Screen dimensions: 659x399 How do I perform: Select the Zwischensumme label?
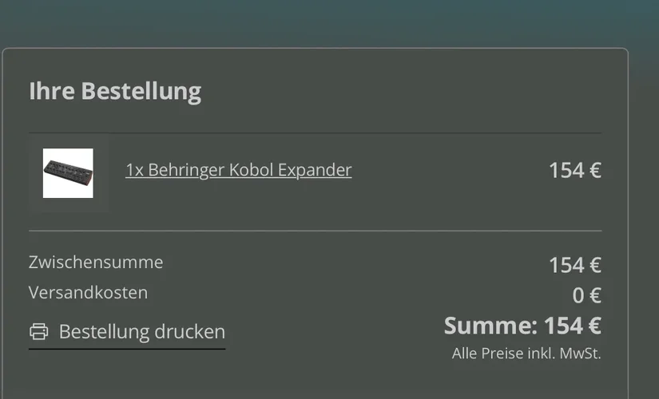[x=96, y=262]
